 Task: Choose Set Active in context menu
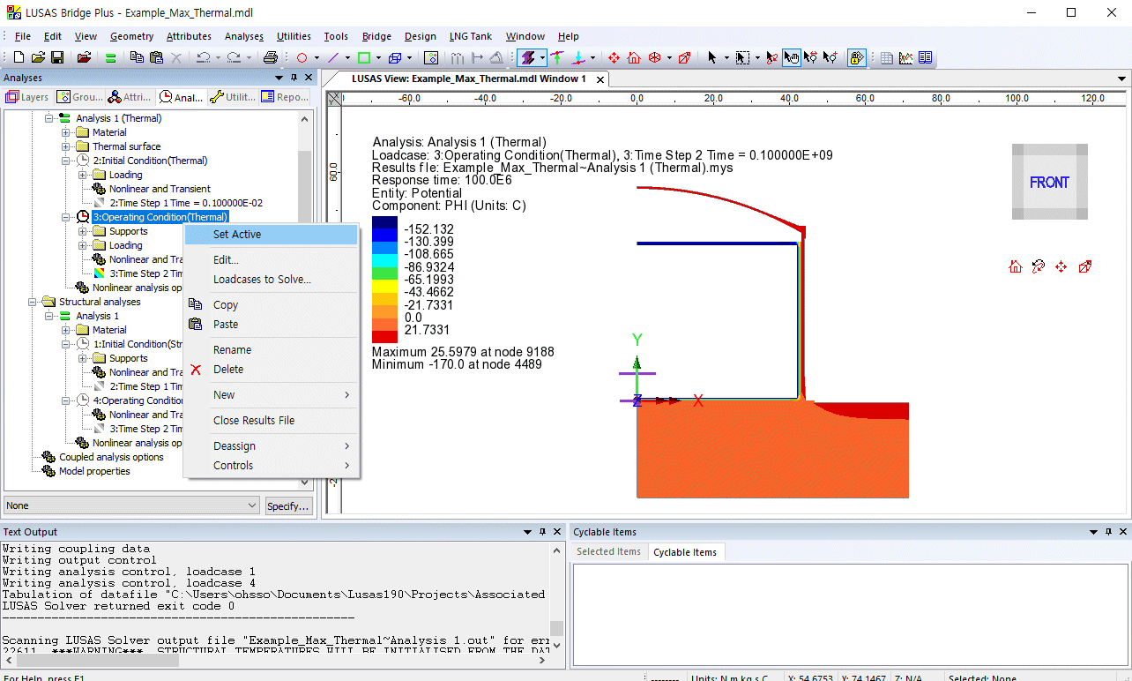pyautogui.click(x=237, y=235)
